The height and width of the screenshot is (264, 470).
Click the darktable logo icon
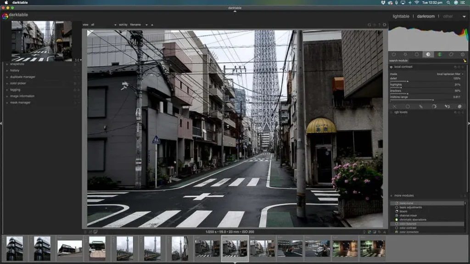pos(5,16)
